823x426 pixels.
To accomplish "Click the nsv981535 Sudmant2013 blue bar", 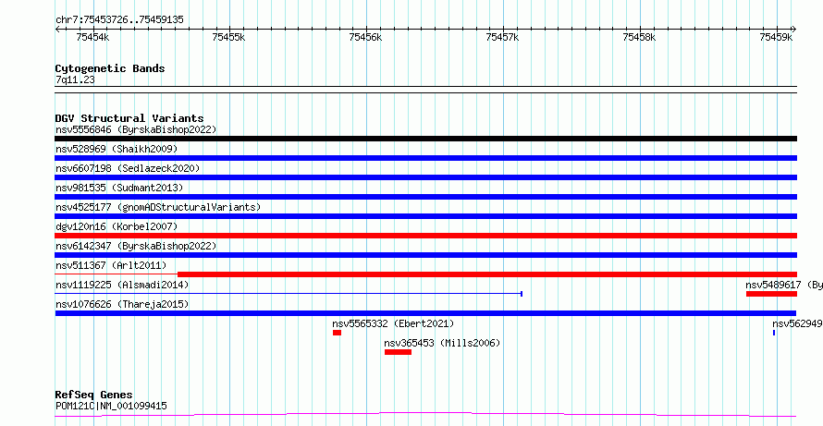I will click(425, 197).
